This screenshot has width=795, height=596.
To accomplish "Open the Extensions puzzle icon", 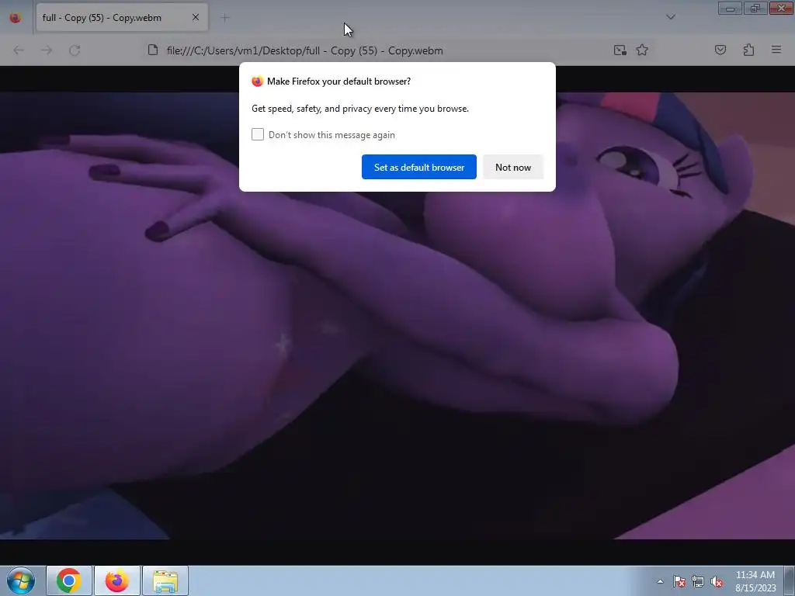I will pos(748,50).
